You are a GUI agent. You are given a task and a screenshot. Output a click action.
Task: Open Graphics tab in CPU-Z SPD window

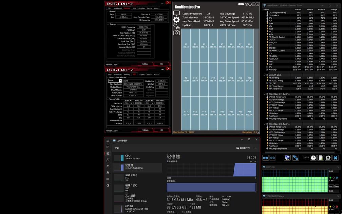pyautogui.click(x=142, y=74)
